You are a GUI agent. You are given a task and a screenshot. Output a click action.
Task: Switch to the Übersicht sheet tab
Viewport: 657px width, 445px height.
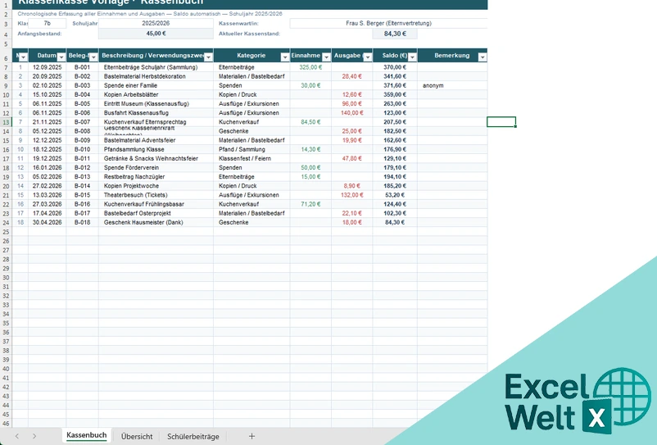click(137, 436)
